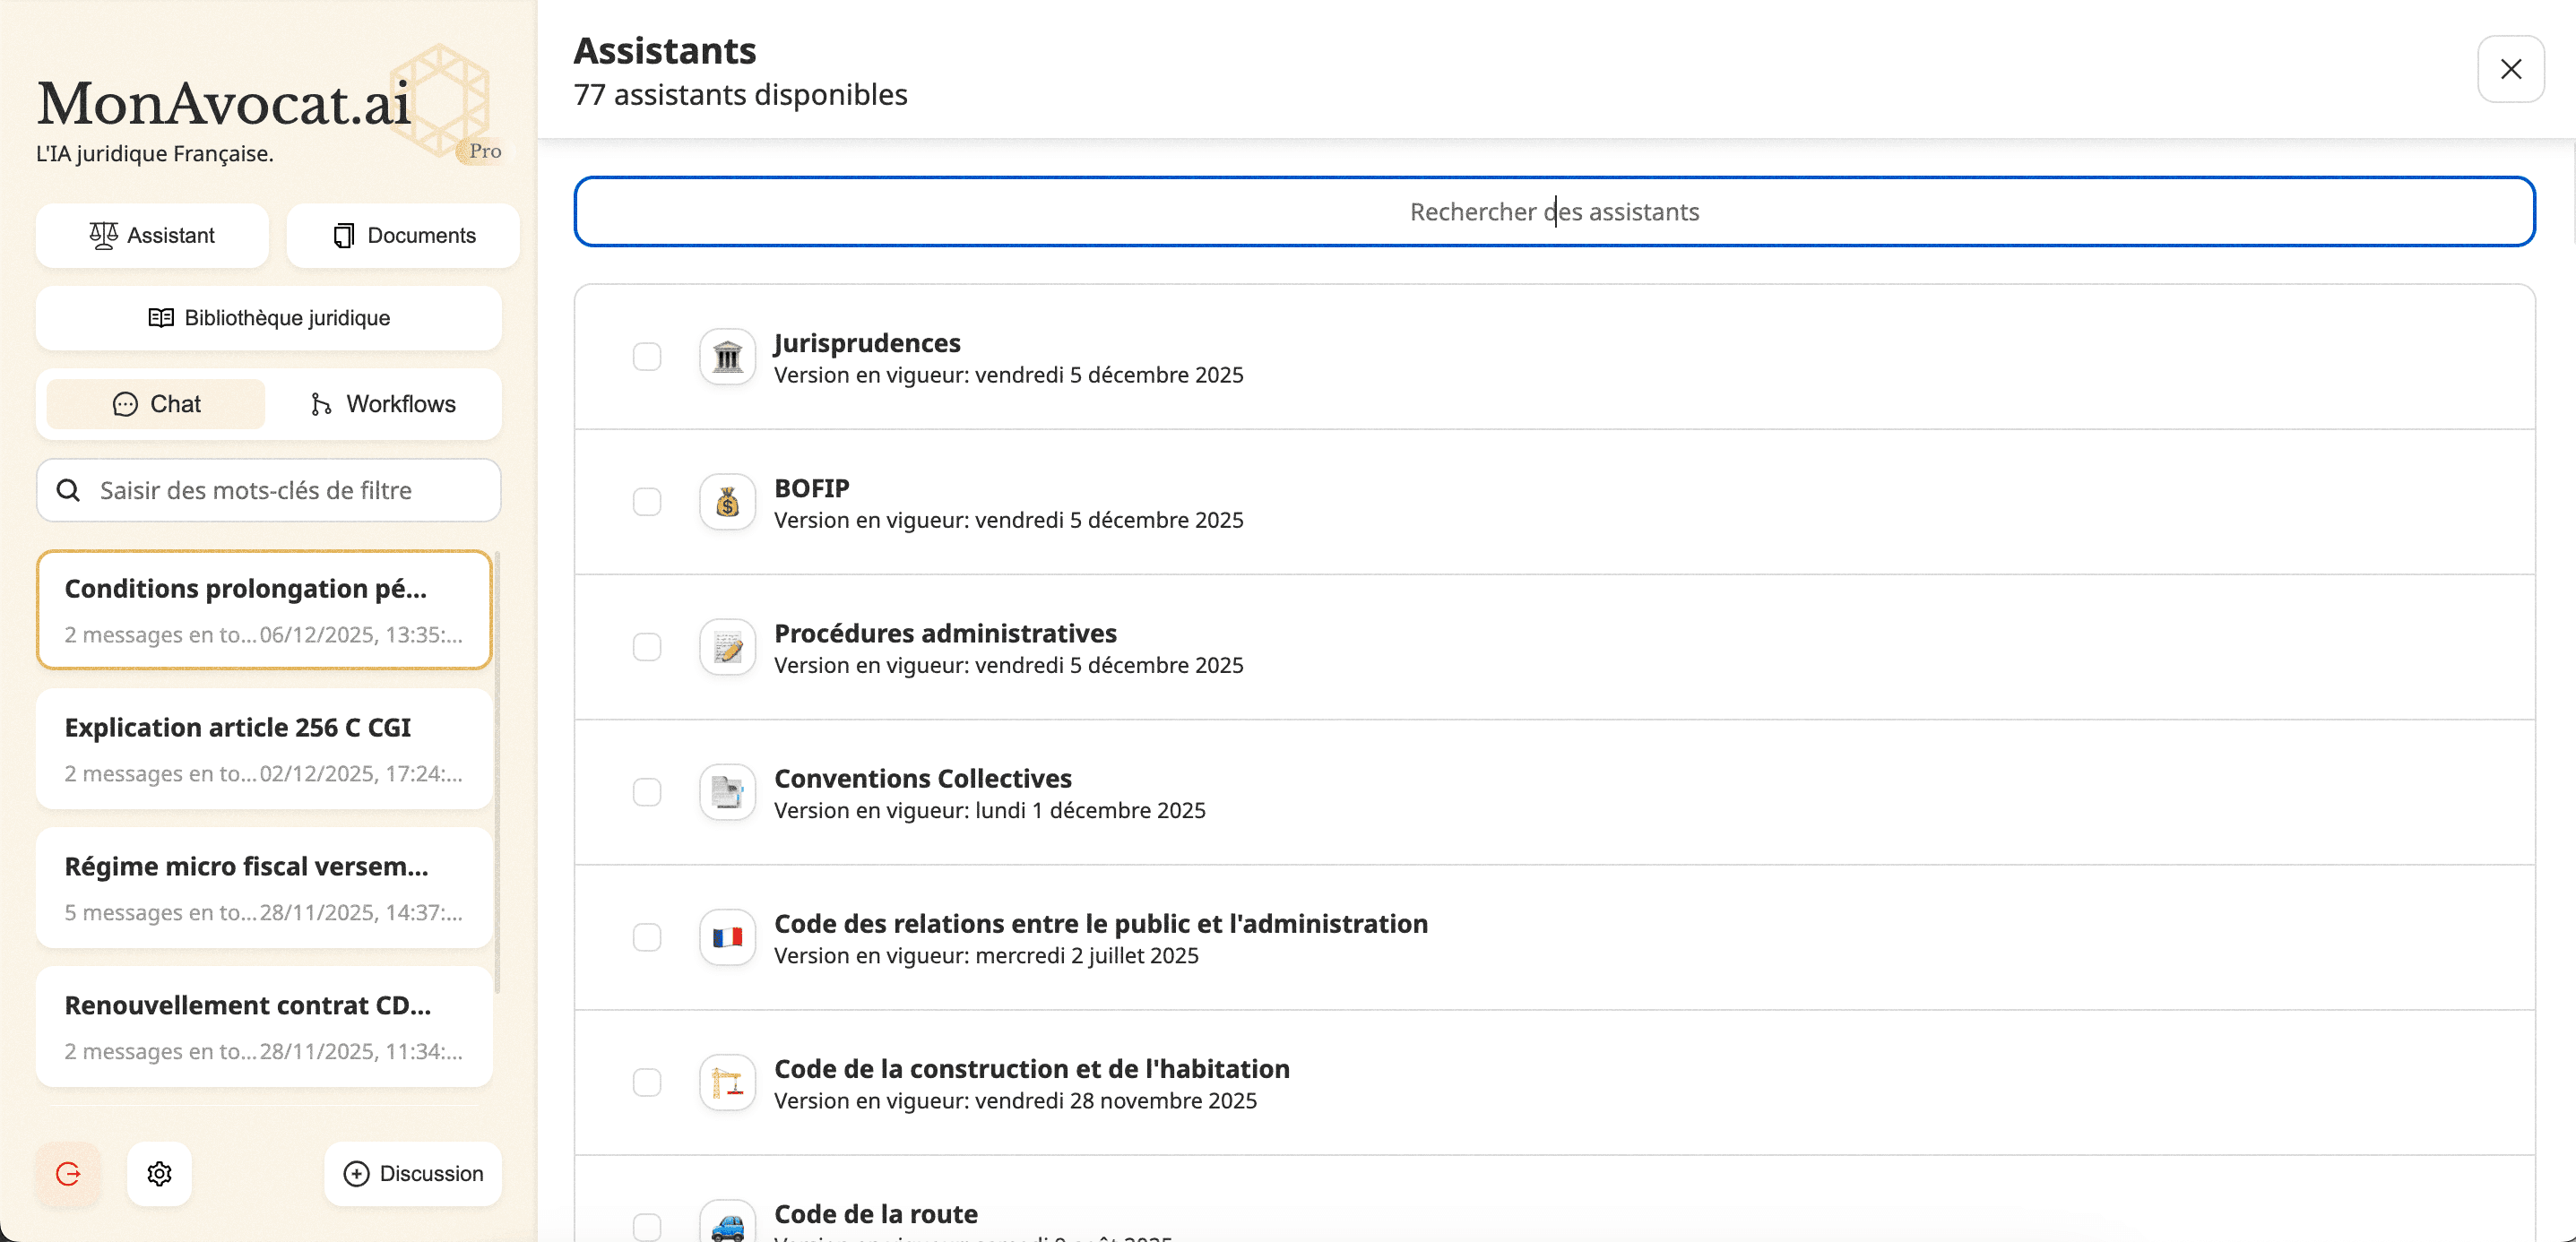
Task: Open the Explication article 256 C CGI conversation
Action: click(264, 749)
